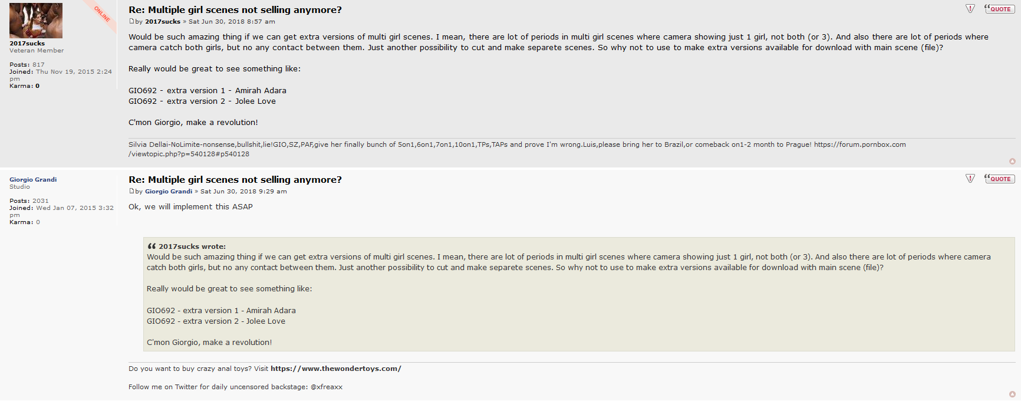This screenshot has width=1021, height=401.
Task: Visit the thewondertoys.com signature link
Action: (x=335, y=369)
